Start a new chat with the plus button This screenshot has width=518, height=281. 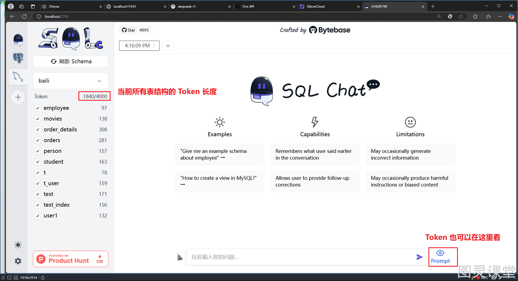(x=168, y=46)
